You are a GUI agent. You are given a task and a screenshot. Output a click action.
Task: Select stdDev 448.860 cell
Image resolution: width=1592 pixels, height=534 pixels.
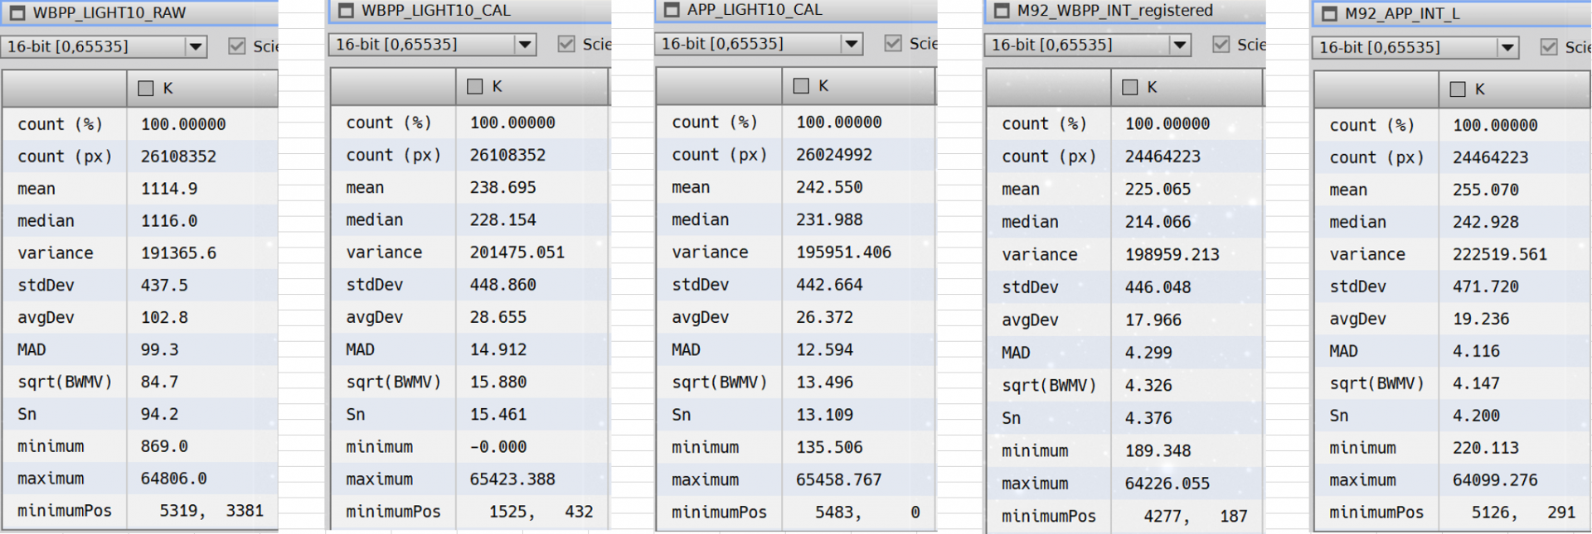(x=502, y=285)
